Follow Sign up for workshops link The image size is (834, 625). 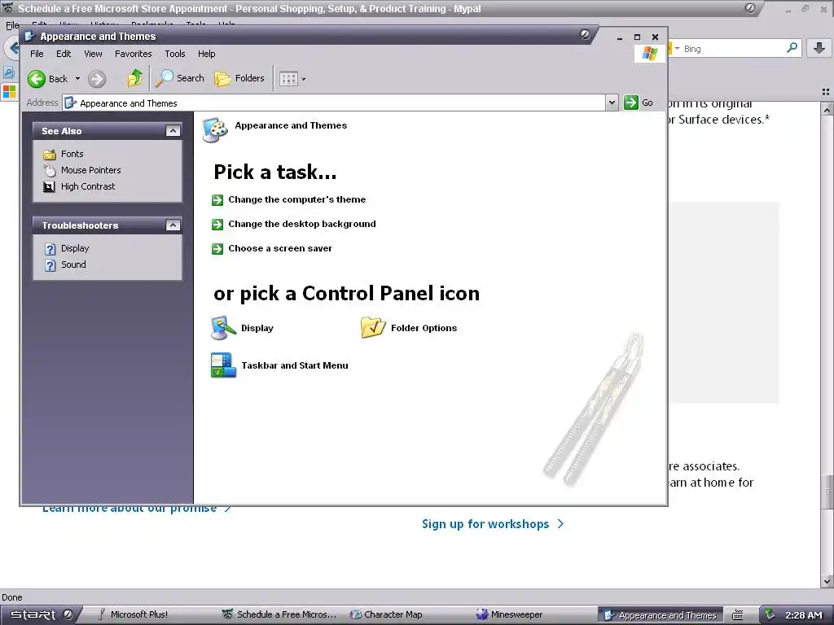click(x=493, y=524)
